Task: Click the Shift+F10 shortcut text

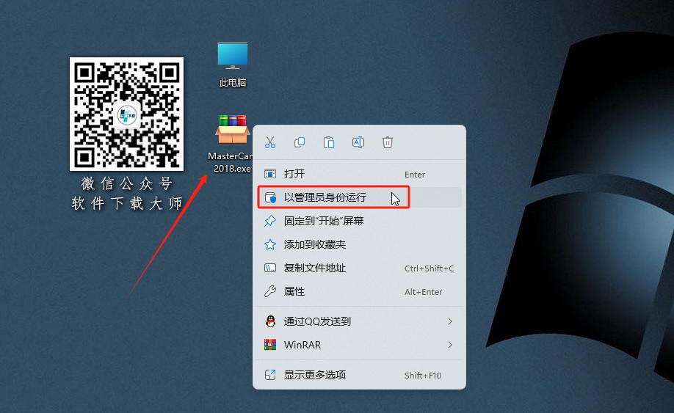Action: [423, 375]
